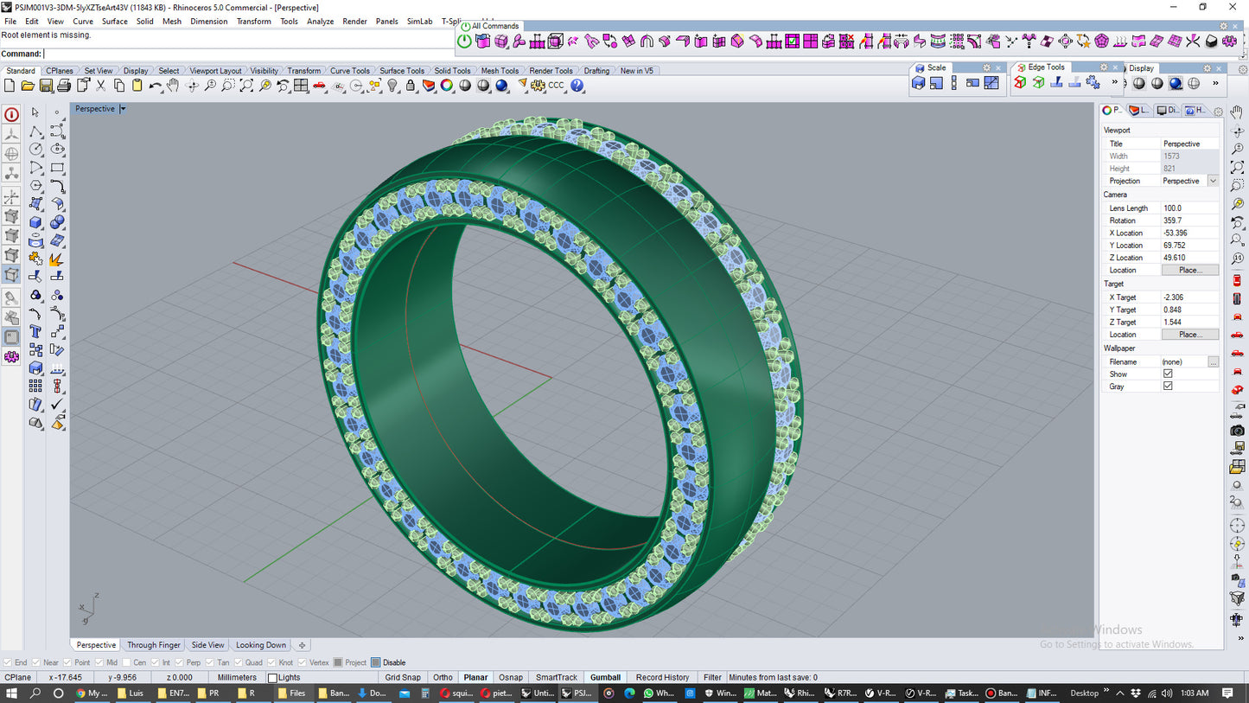The width and height of the screenshot is (1249, 703).
Task: Click the Lock objects padlock icon
Action: tap(411, 86)
